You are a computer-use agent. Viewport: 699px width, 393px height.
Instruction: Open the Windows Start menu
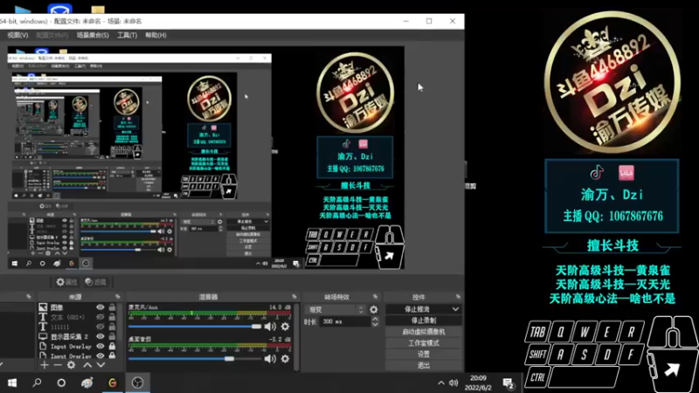pos(12,383)
